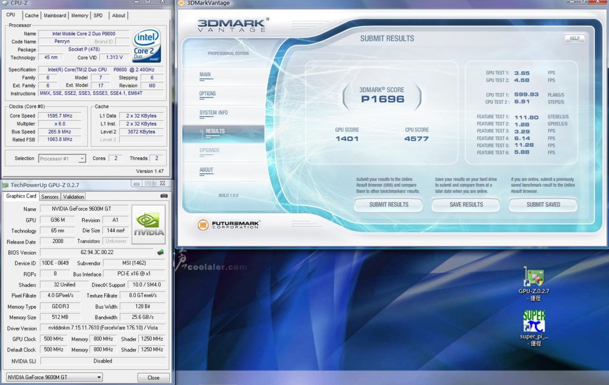Click the Shaders value 32 Unified

[x=65, y=284]
